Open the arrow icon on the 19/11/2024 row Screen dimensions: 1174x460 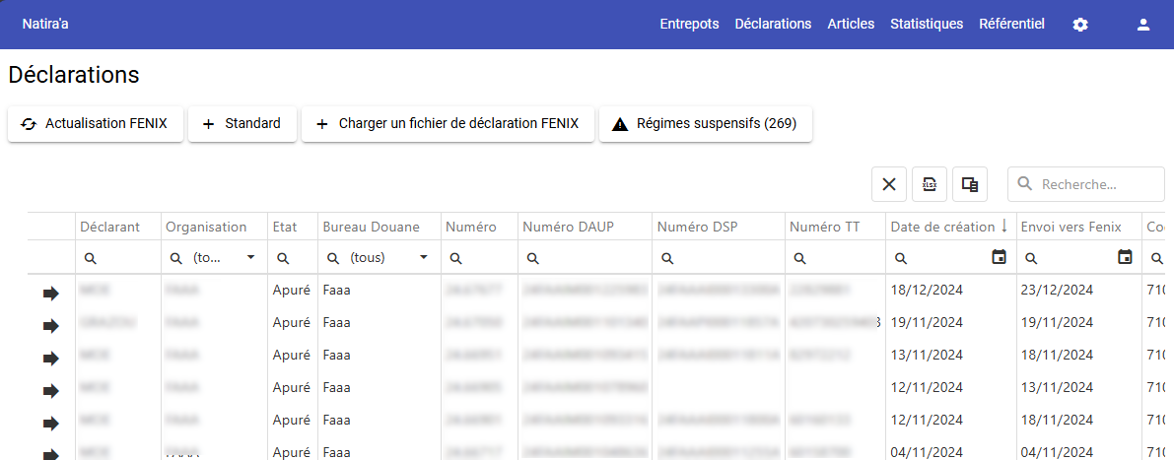click(x=51, y=326)
